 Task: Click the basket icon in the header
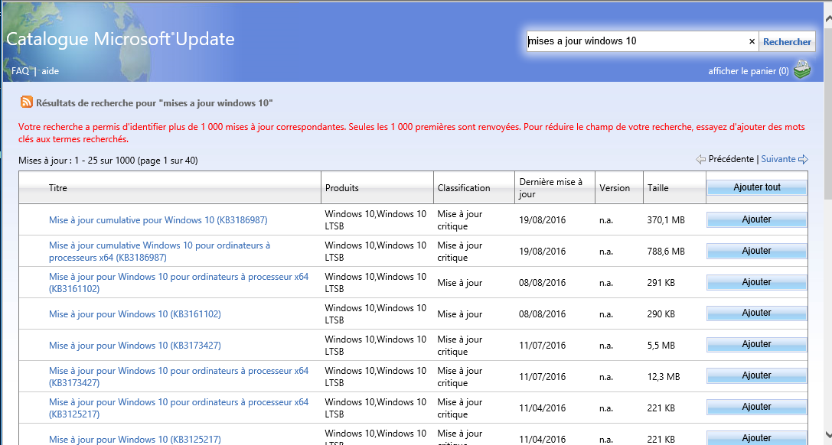tap(801, 70)
